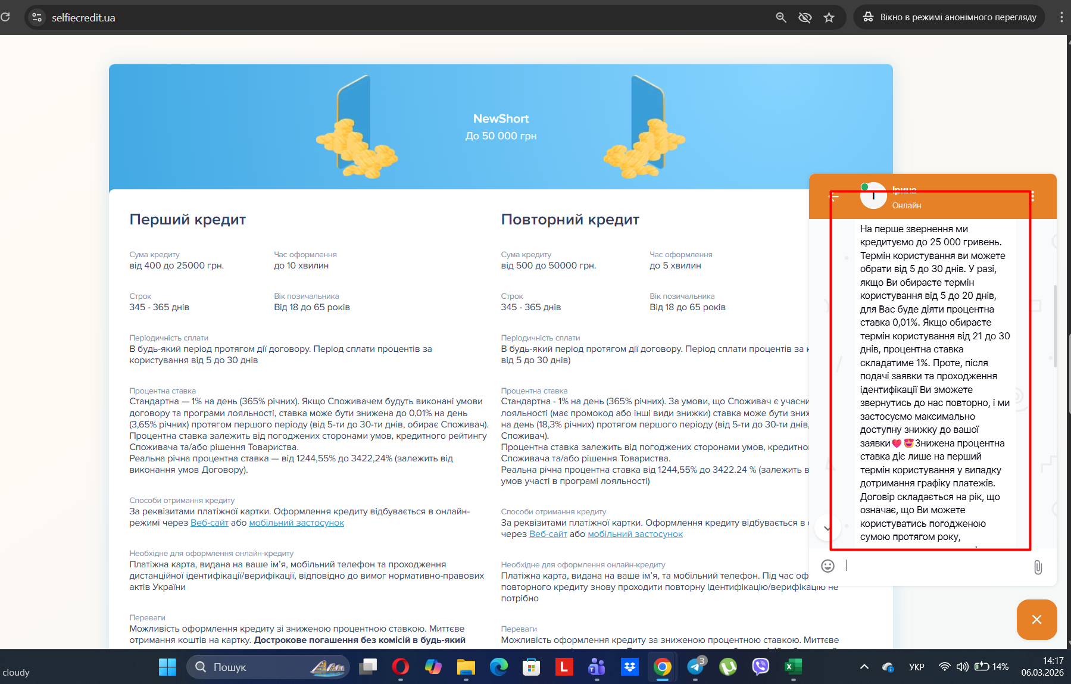Screen dimensions: 1071x684
Task: Open Excel from taskbar
Action: click(x=793, y=667)
